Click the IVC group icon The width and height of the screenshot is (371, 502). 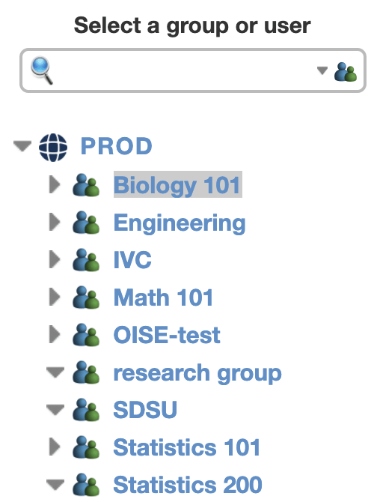point(86,260)
